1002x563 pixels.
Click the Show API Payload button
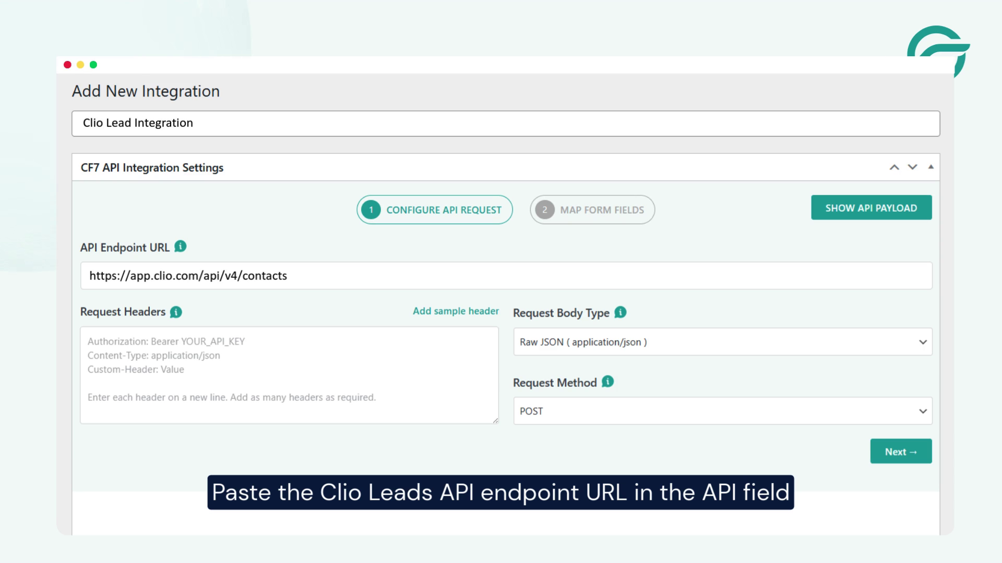coord(871,207)
